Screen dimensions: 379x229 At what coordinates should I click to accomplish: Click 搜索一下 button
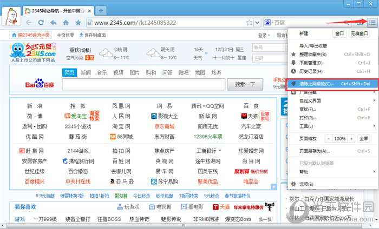[245, 84]
